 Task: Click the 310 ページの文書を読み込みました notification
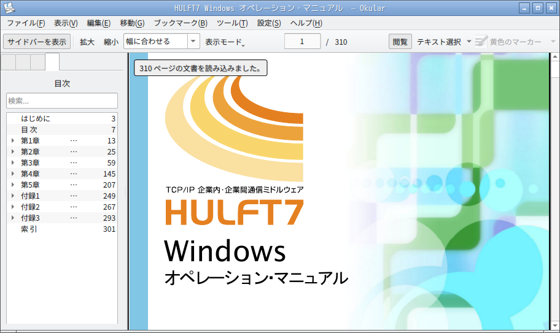(200, 68)
